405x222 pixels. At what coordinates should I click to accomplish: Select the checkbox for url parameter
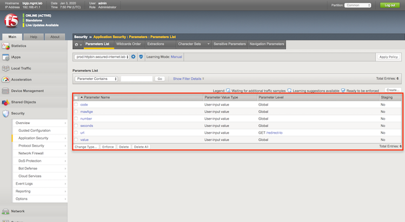76,132
